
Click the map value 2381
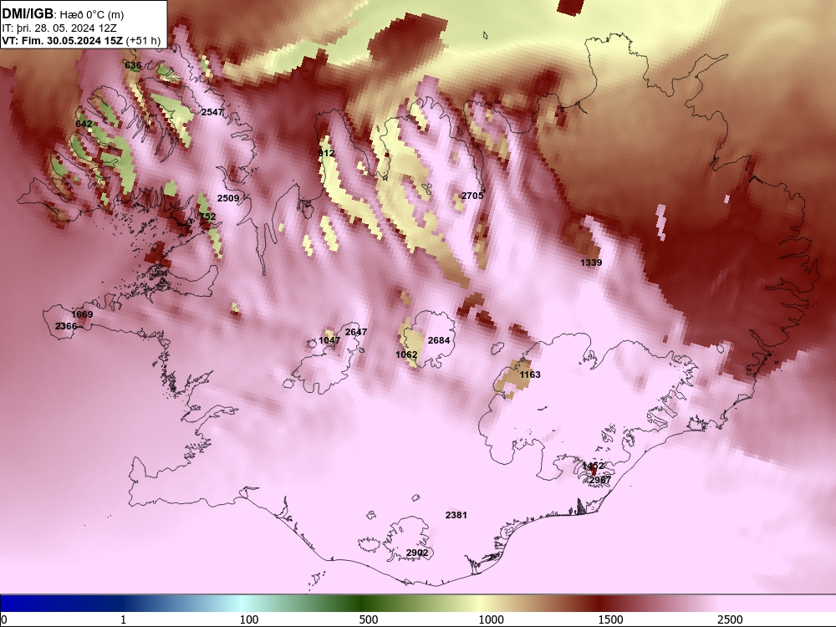click(x=456, y=515)
